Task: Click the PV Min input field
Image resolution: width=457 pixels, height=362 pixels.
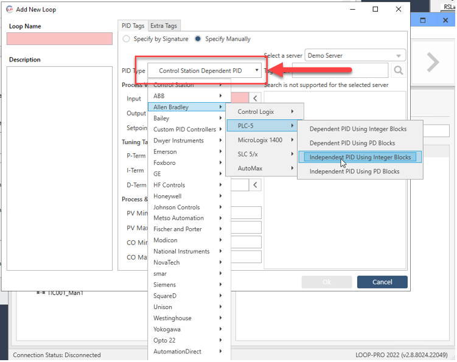Action: coord(246,213)
